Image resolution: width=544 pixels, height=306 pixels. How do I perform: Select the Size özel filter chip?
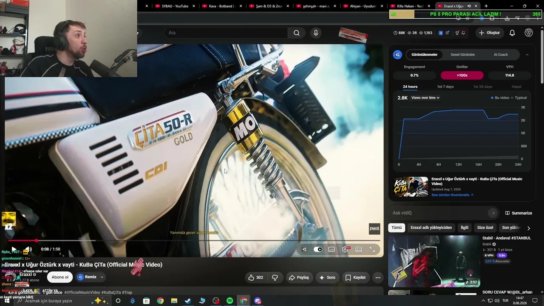(485, 228)
